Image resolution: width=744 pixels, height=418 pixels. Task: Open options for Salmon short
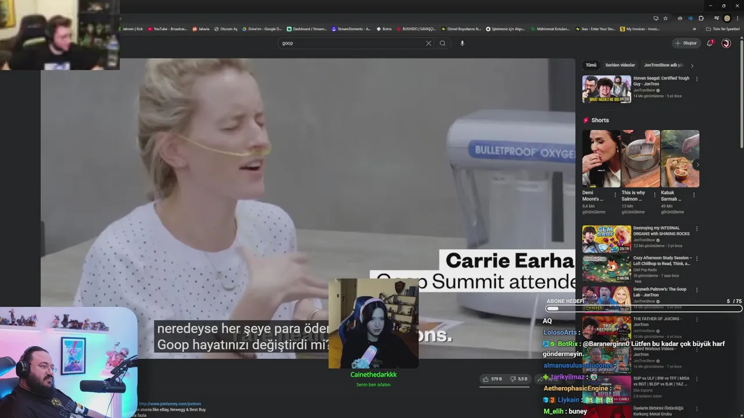pyautogui.click(x=654, y=195)
